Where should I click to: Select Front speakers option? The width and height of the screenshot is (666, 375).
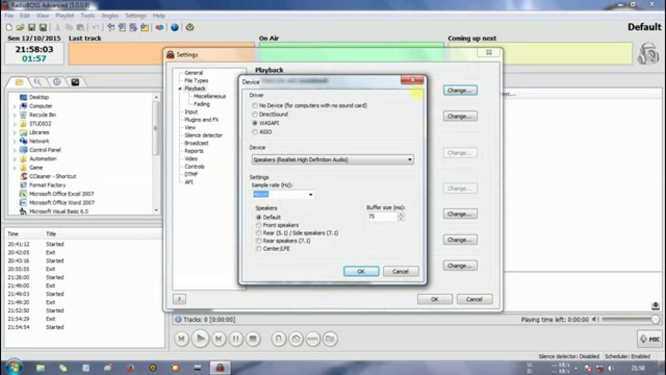pos(259,225)
